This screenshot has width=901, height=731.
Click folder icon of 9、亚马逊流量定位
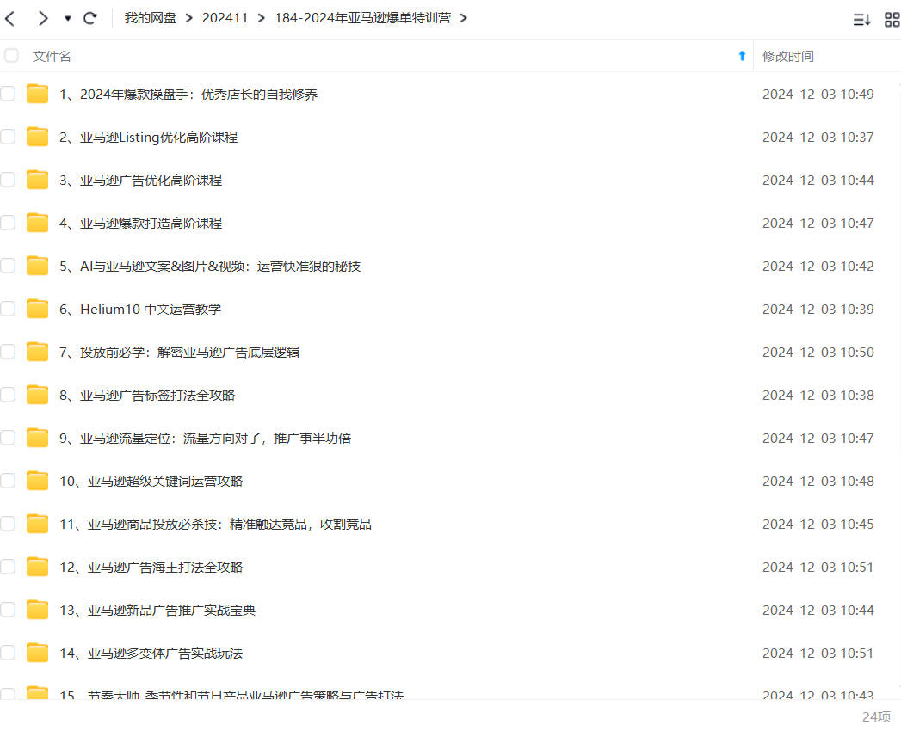(x=37, y=438)
